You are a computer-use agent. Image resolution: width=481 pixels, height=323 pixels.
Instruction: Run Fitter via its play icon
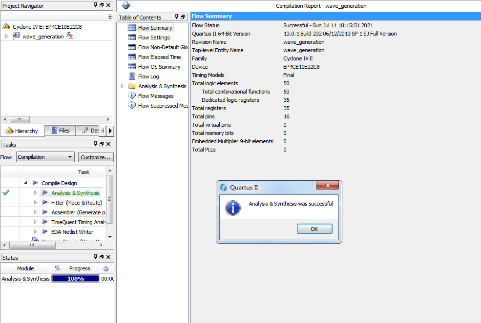click(x=45, y=202)
